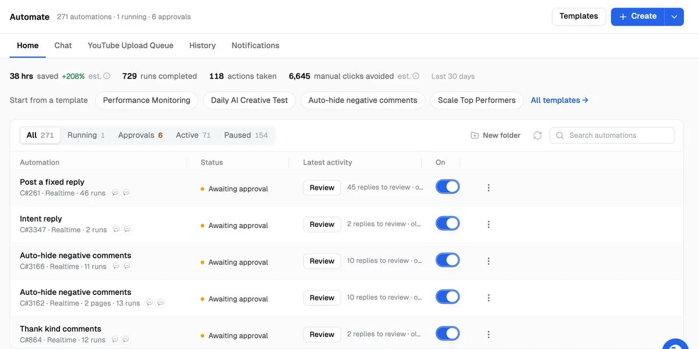
Task: Click the Status column header
Action: pos(211,162)
